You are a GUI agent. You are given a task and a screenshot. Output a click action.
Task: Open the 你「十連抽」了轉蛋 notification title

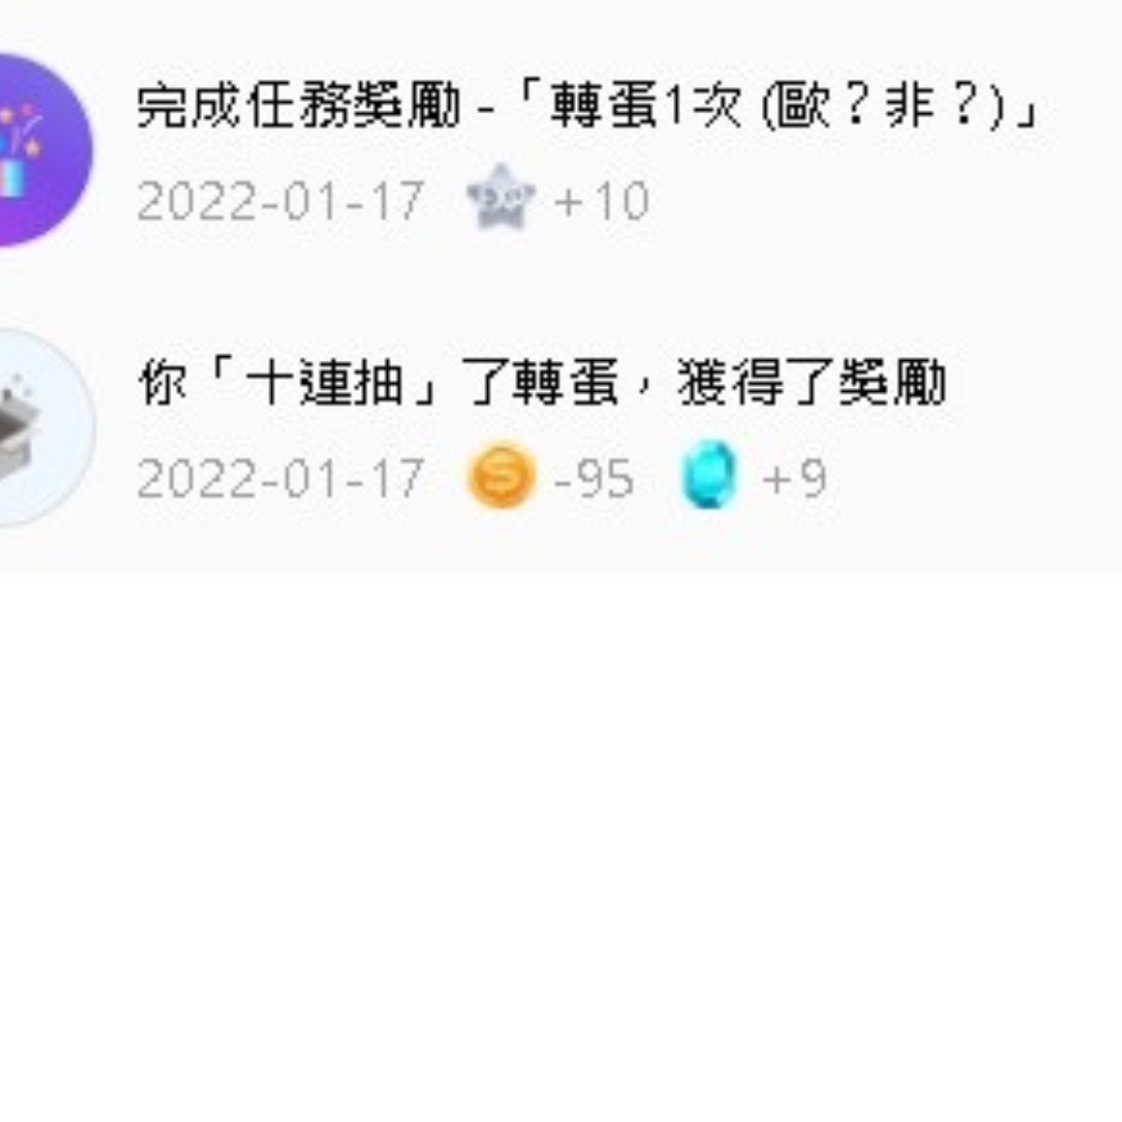point(542,385)
